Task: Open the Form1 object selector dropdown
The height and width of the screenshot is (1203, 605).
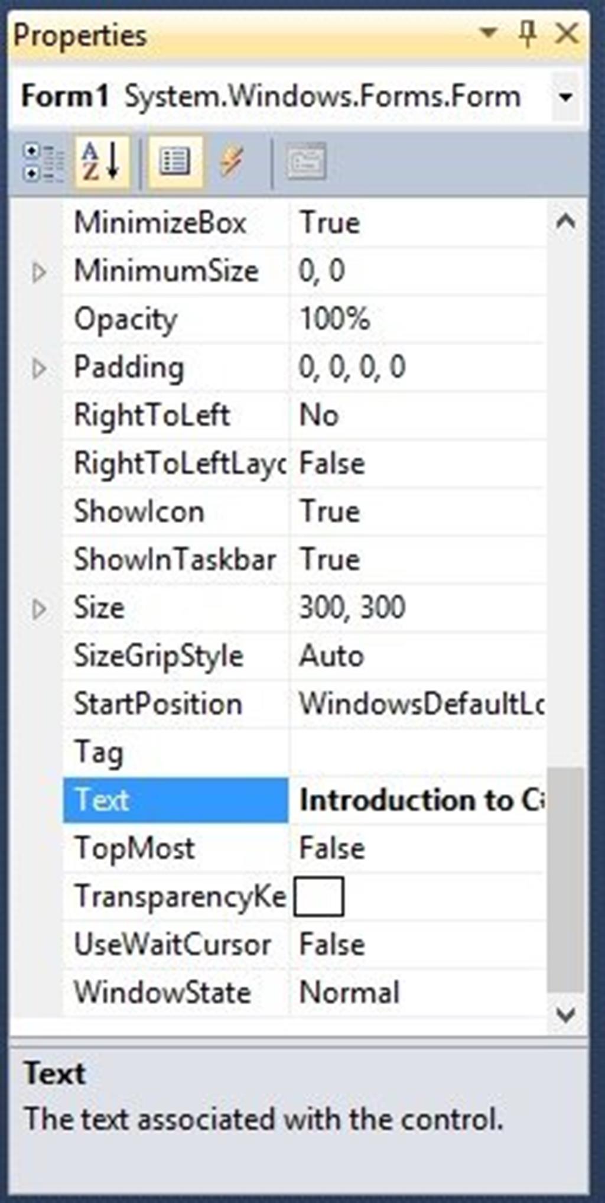Action: (565, 97)
